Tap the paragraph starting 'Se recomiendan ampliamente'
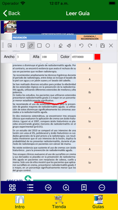The height and width of the screenshot is (210, 118). 44,78
